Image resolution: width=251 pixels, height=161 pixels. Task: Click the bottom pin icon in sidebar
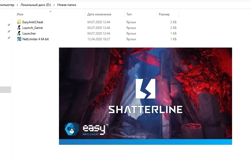click(9, 38)
